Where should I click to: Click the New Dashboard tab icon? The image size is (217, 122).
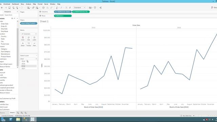coord(22,113)
